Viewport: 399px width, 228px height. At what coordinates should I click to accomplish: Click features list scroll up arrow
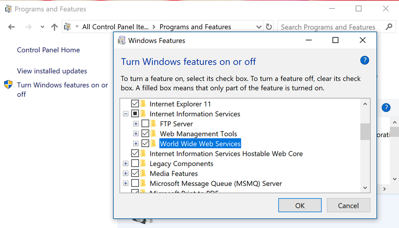tap(365, 104)
